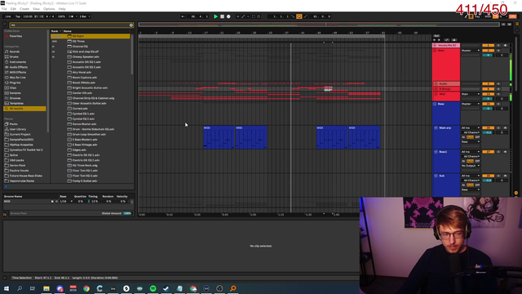Collapse the Bass group track with its fold button
The height and width of the screenshot is (294, 522).
click(x=435, y=104)
